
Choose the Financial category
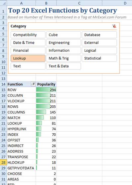(x=28, y=50)
